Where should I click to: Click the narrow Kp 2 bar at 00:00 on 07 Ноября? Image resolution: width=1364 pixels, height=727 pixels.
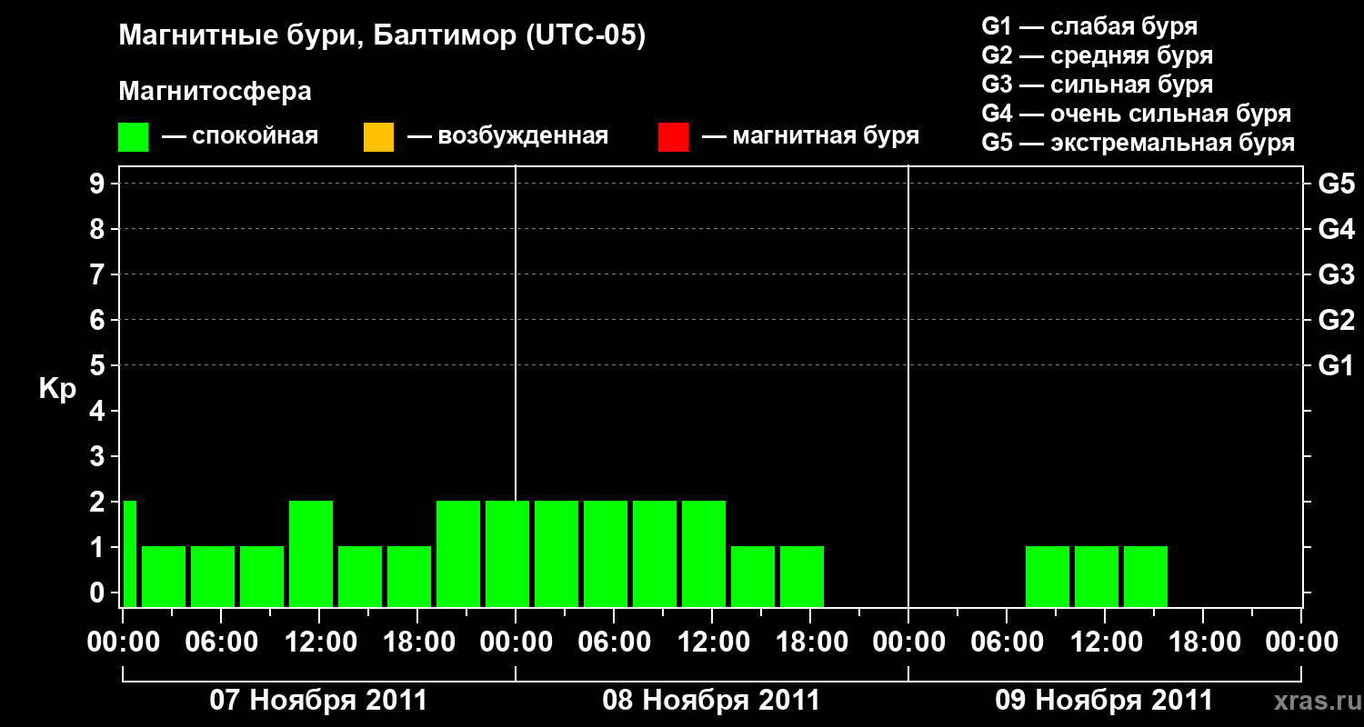(130, 553)
